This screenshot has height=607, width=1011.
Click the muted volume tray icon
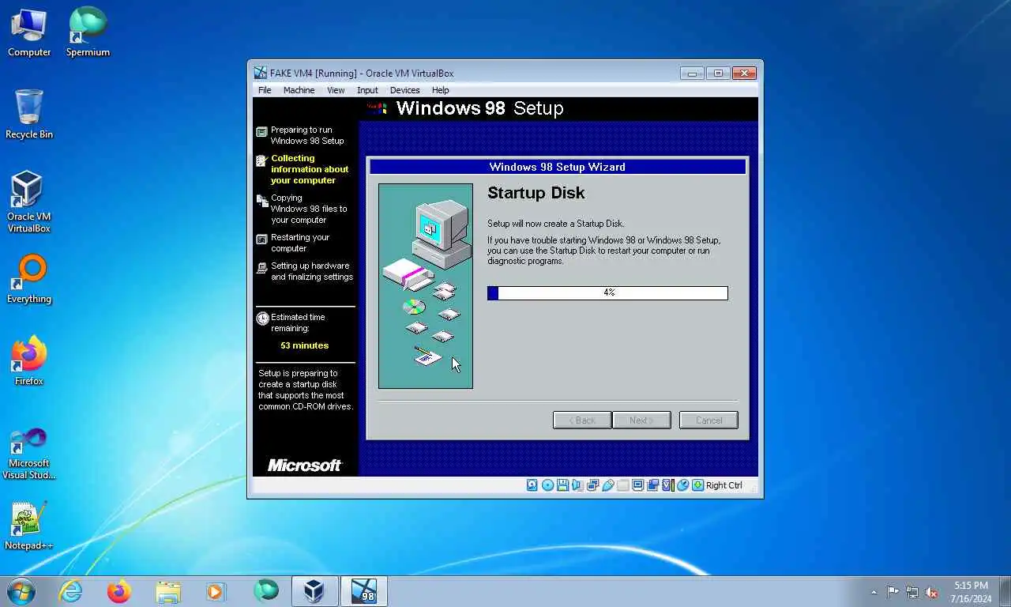[931, 592]
